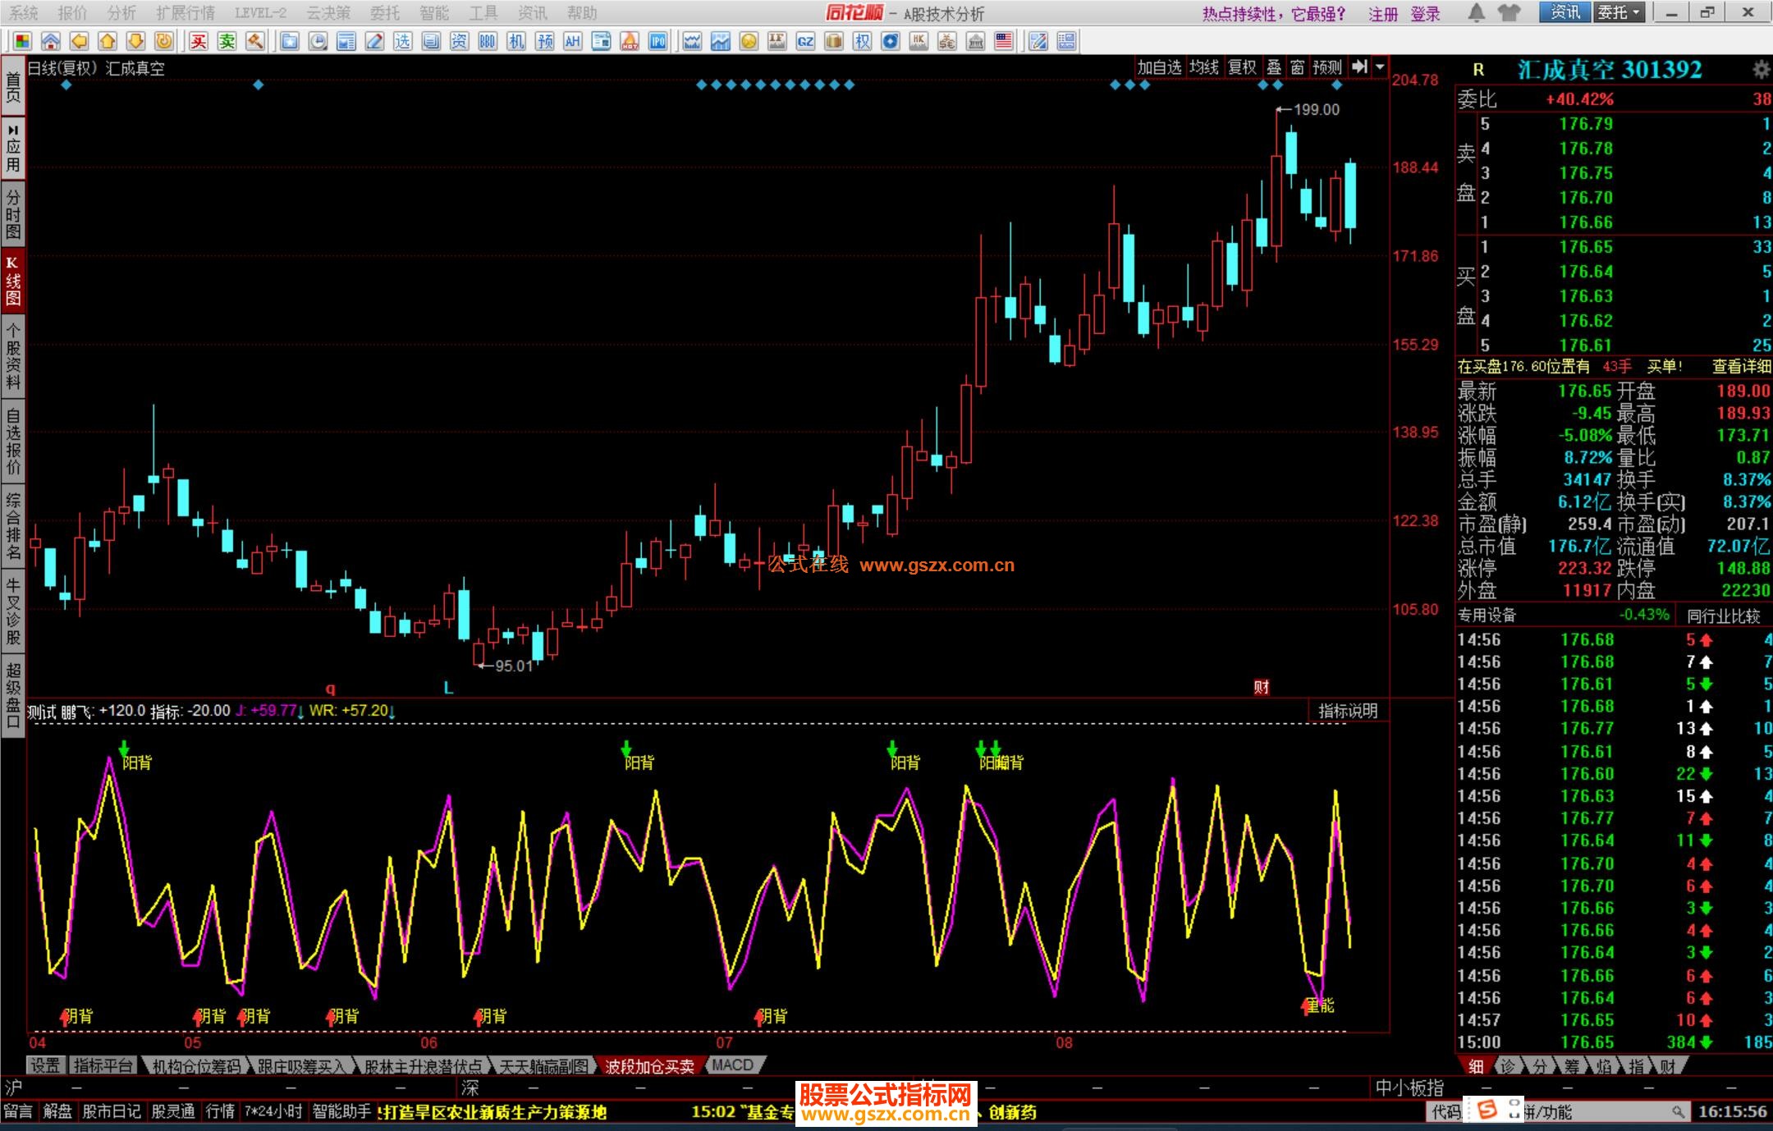Click the red 买 (buy) toolbar icon
Image resolution: width=1773 pixels, height=1131 pixels.
click(198, 41)
